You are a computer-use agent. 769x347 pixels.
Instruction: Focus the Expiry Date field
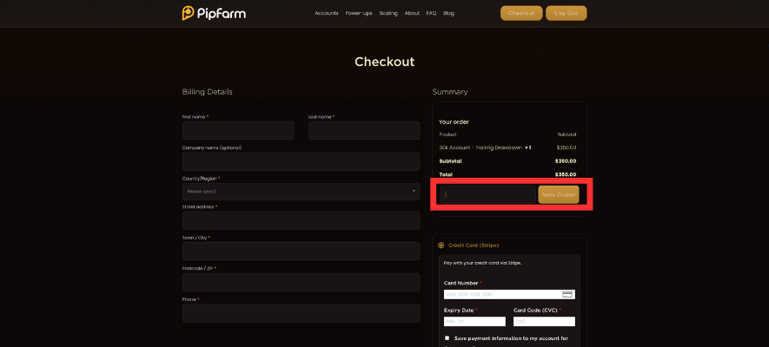click(474, 321)
